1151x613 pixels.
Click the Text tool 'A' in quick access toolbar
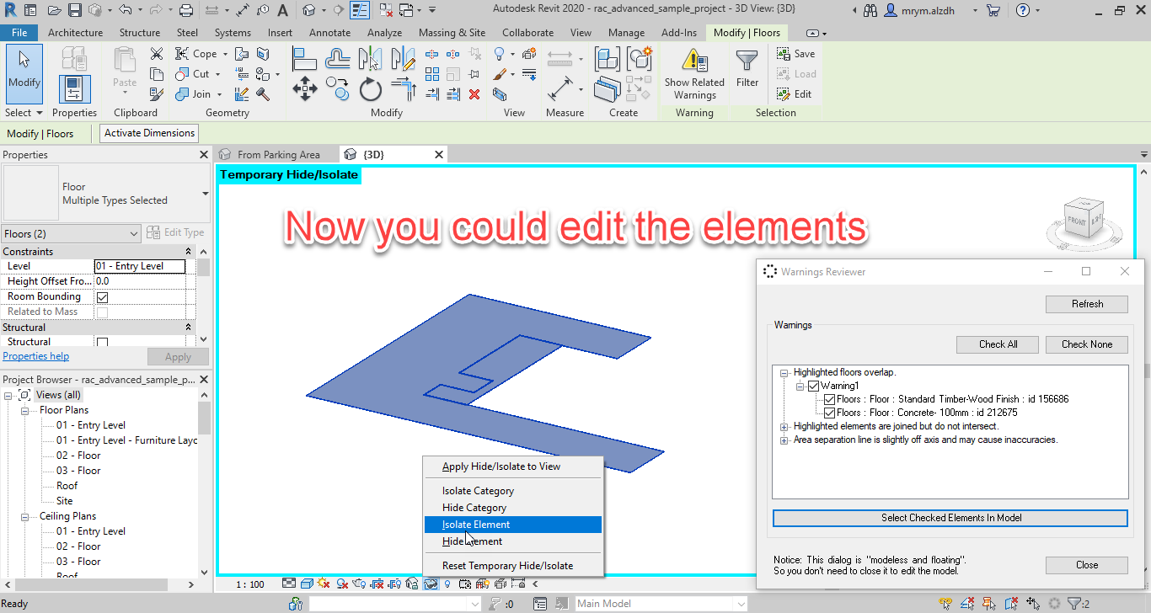coord(282,11)
